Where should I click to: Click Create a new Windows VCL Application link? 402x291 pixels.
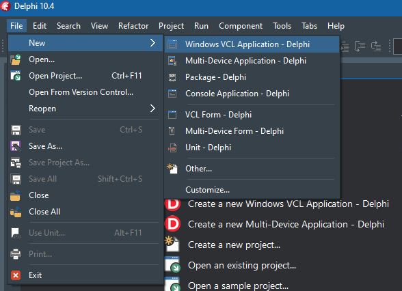pyautogui.click(x=289, y=204)
